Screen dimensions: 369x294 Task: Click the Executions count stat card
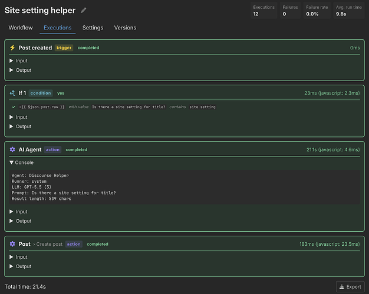[264, 11]
